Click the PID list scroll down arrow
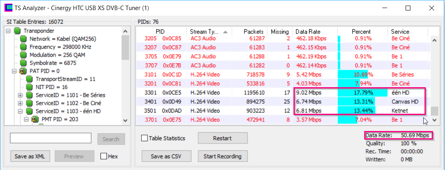Viewport: 445px width, 170px height. (x=434, y=120)
